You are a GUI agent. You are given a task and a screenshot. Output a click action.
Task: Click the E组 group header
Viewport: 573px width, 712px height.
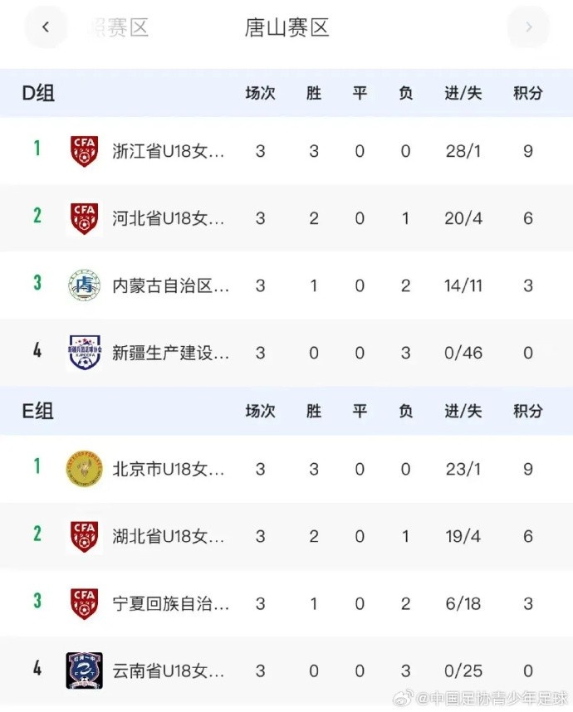pyautogui.click(x=37, y=411)
